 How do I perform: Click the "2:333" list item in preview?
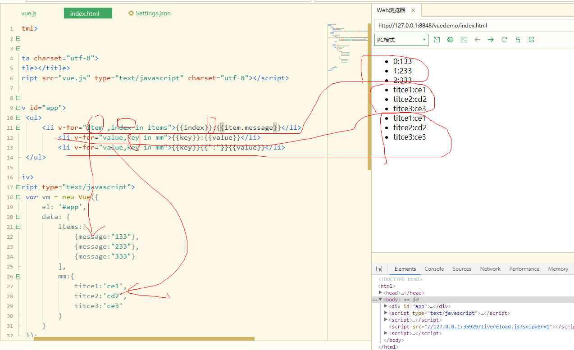[x=402, y=80]
